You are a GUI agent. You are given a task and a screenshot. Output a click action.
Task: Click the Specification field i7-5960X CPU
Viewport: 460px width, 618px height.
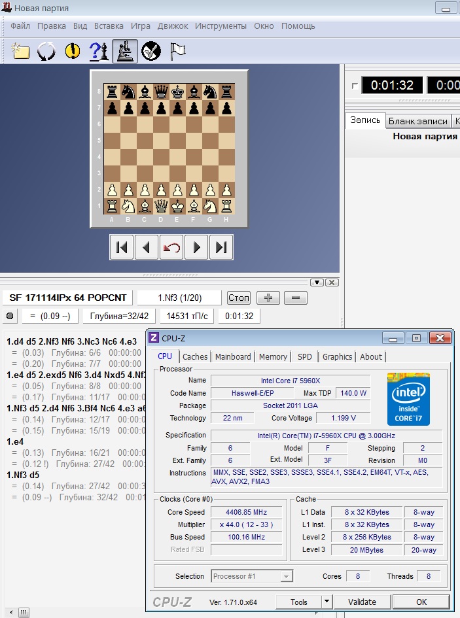327,436
